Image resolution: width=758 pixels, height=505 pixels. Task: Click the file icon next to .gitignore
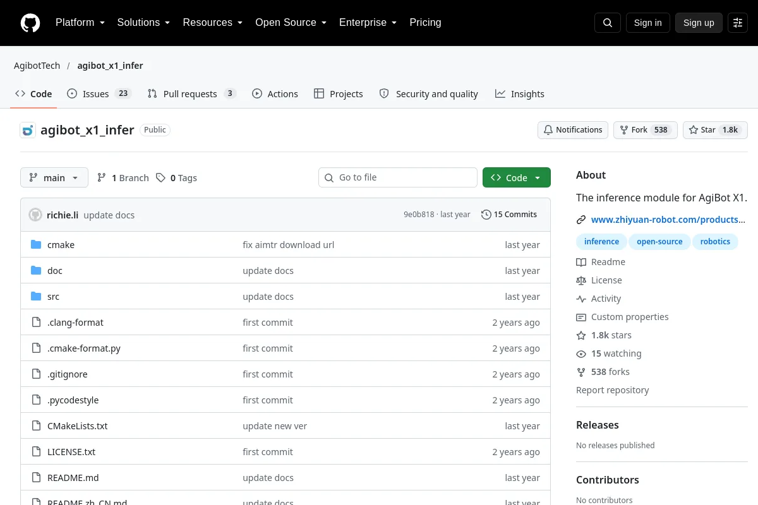pyautogui.click(x=36, y=374)
